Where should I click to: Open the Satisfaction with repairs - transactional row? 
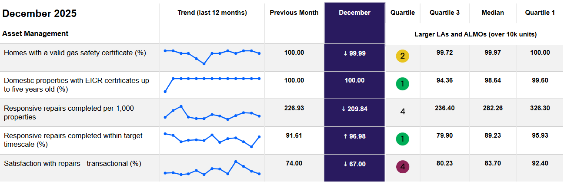click(x=73, y=164)
